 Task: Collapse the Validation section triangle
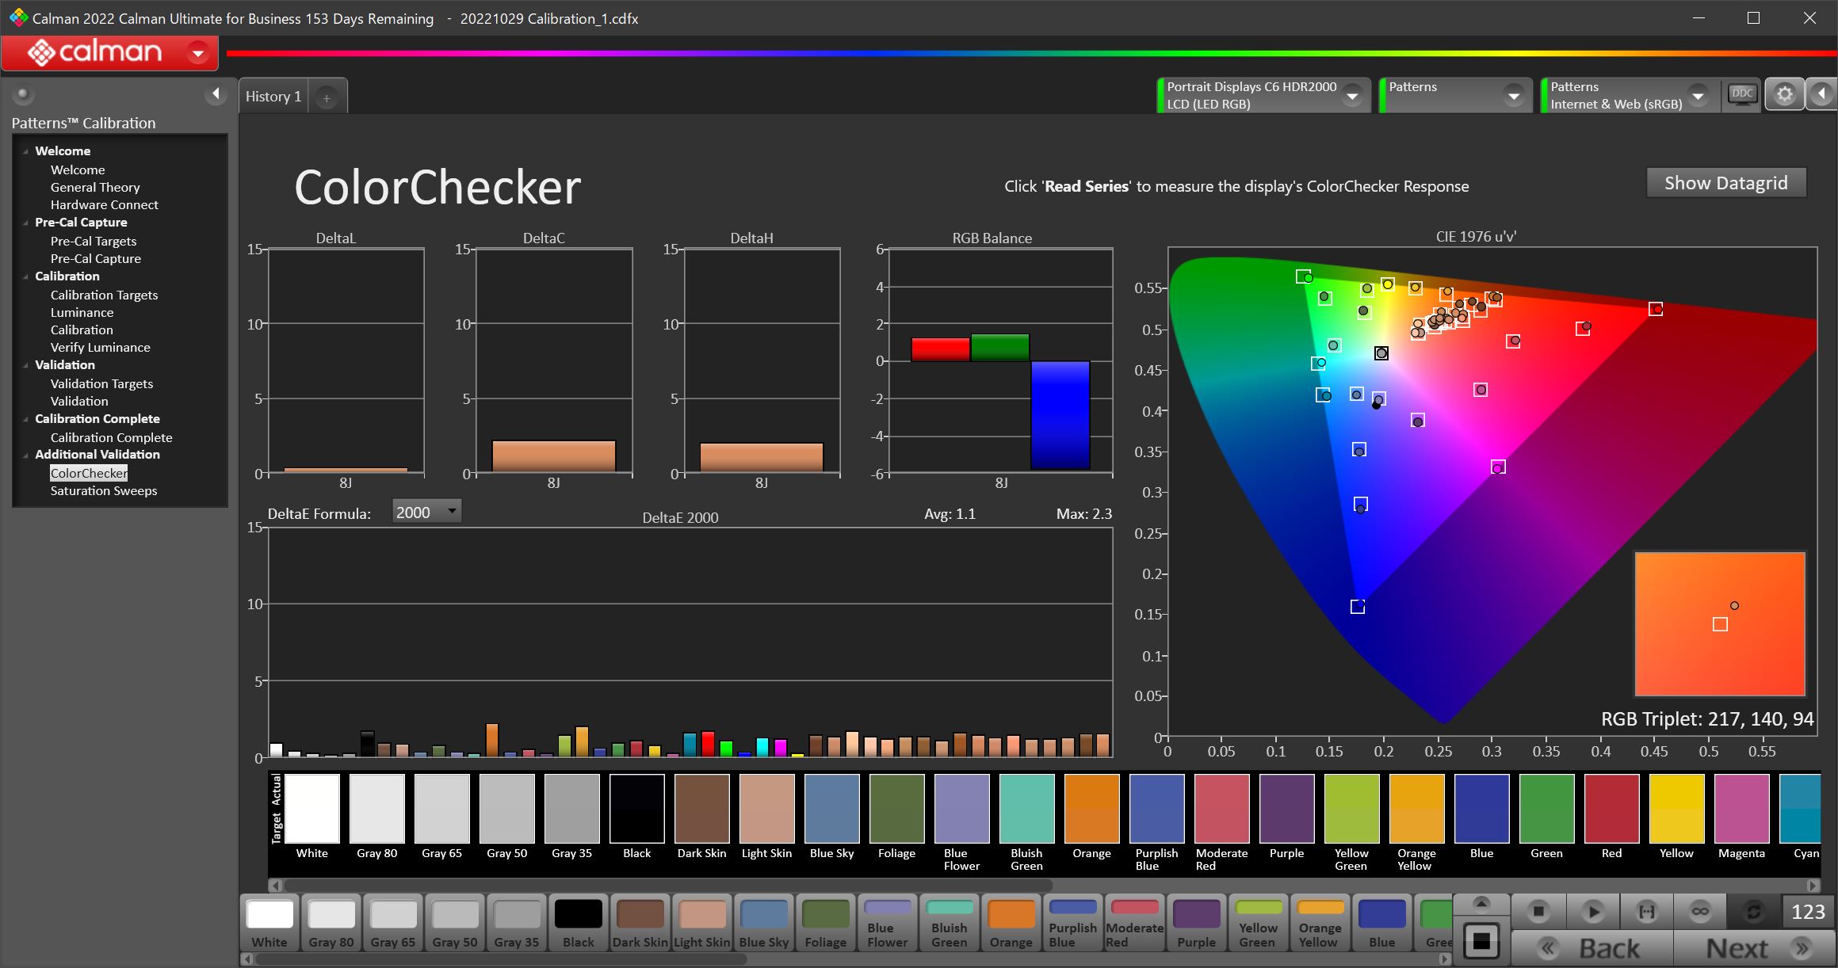pos(26,365)
